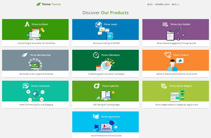Open the Thrive Architect title link
Image resolution: width=211 pixels, height=138 pixels.
click(40, 24)
